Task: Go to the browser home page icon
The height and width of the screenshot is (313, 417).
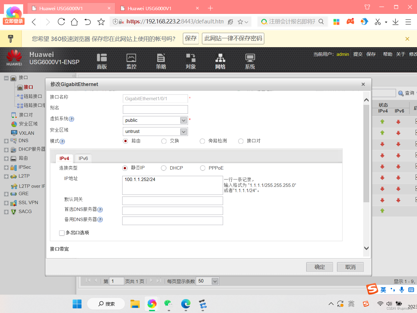Action: pos(74,22)
